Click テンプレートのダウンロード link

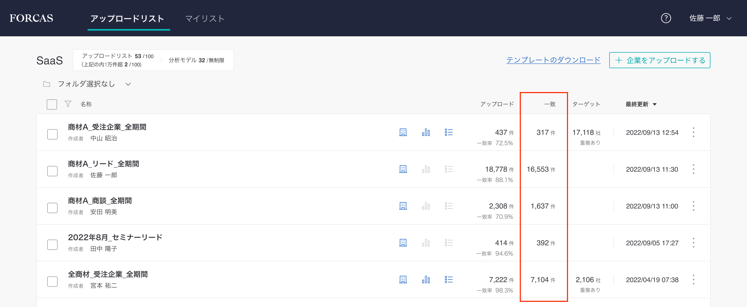click(x=553, y=60)
